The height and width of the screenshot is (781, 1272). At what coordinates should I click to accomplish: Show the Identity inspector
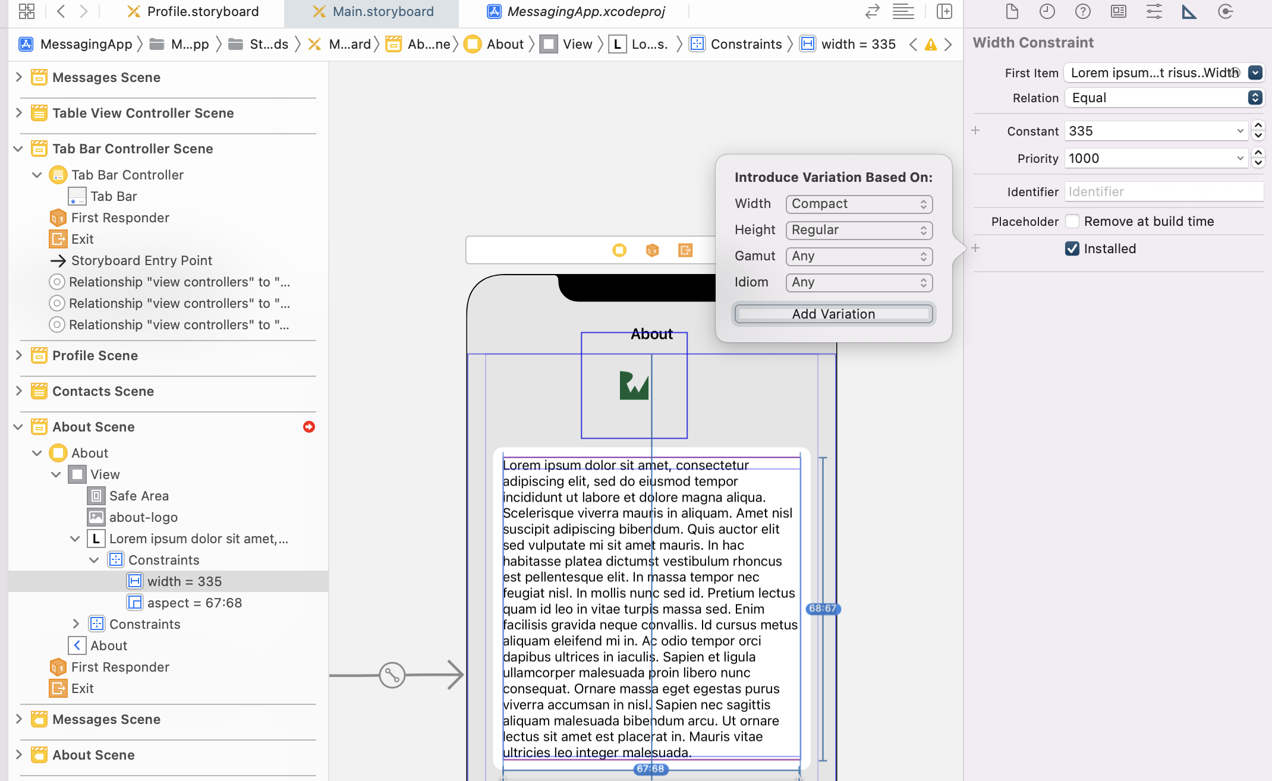point(1119,11)
